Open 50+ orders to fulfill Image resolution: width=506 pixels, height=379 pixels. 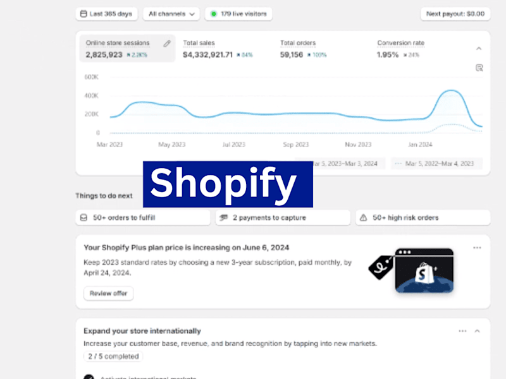pyautogui.click(x=143, y=217)
